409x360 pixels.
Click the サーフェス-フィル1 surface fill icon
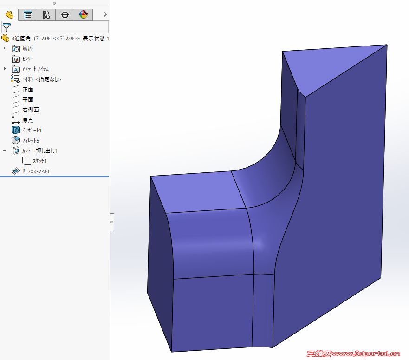pyautogui.click(x=16, y=171)
